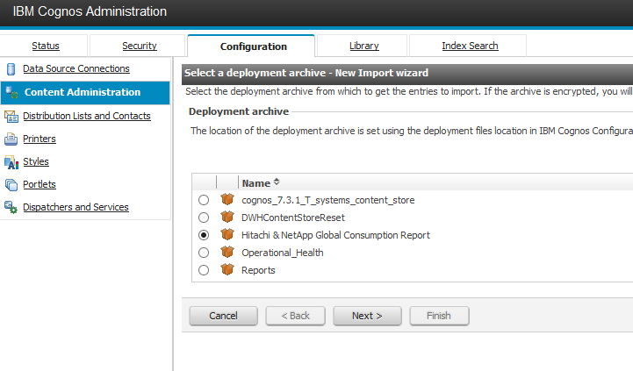Select the Operational_Health radio button
Image resolution: width=633 pixels, height=371 pixels.
pyautogui.click(x=204, y=253)
